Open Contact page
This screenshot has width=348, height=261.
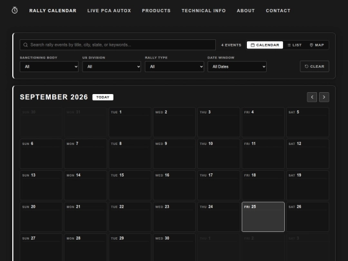[278, 11]
